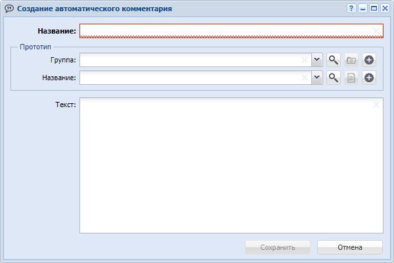This screenshot has height=263, width=394.
Task: Open the selected group folder icon
Action: point(351,60)
